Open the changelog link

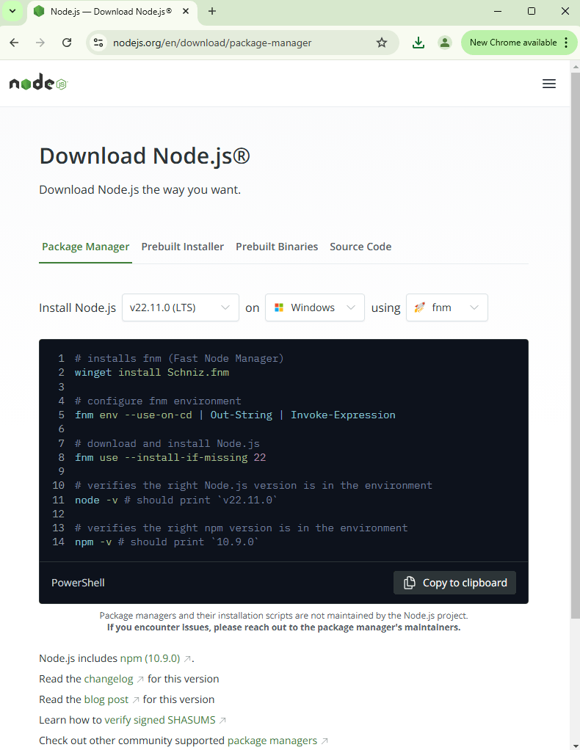coord(109,680)
